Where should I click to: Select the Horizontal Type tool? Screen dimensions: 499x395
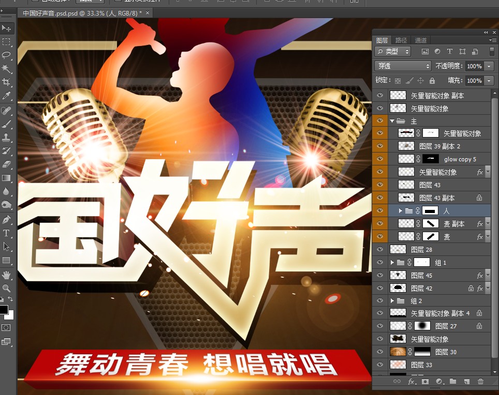[x=6, y=233]
